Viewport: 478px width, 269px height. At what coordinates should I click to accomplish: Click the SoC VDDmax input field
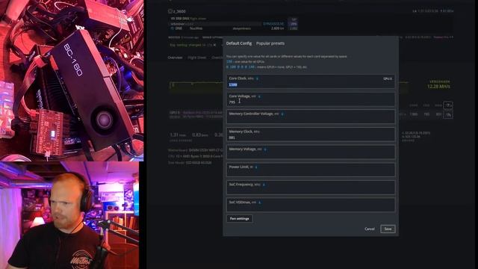311,205
